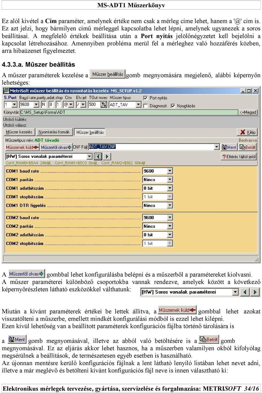The height and width of the screenshot is (393, 262).
Task: Click the TOut msec spinner icon
Action: (104, 105)
